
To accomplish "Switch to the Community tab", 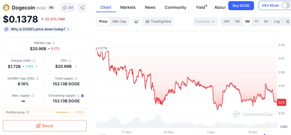I will pos(175,7).
